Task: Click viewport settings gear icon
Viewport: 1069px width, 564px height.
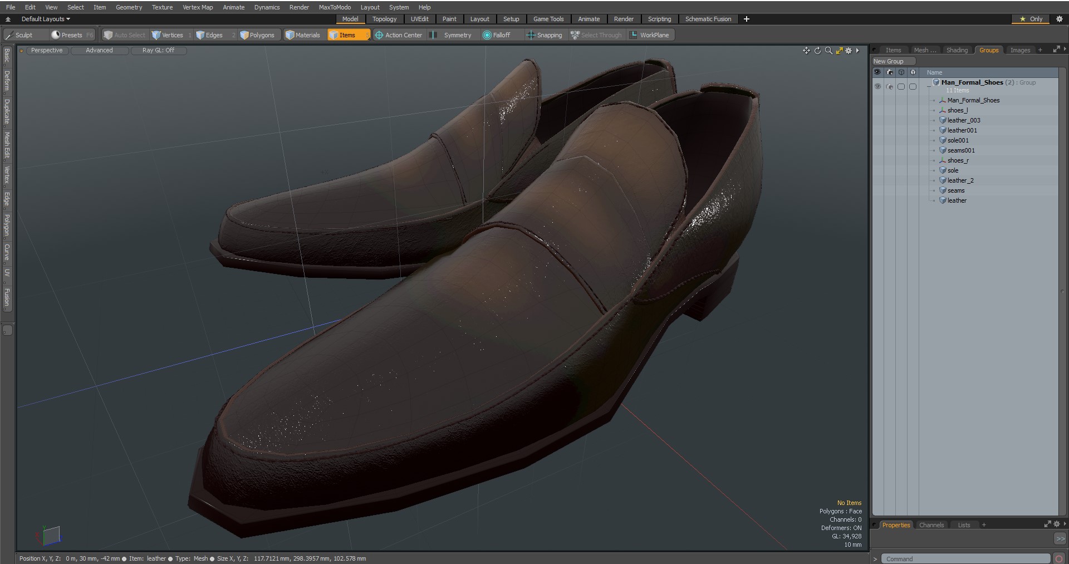Action: click(849, 51)
